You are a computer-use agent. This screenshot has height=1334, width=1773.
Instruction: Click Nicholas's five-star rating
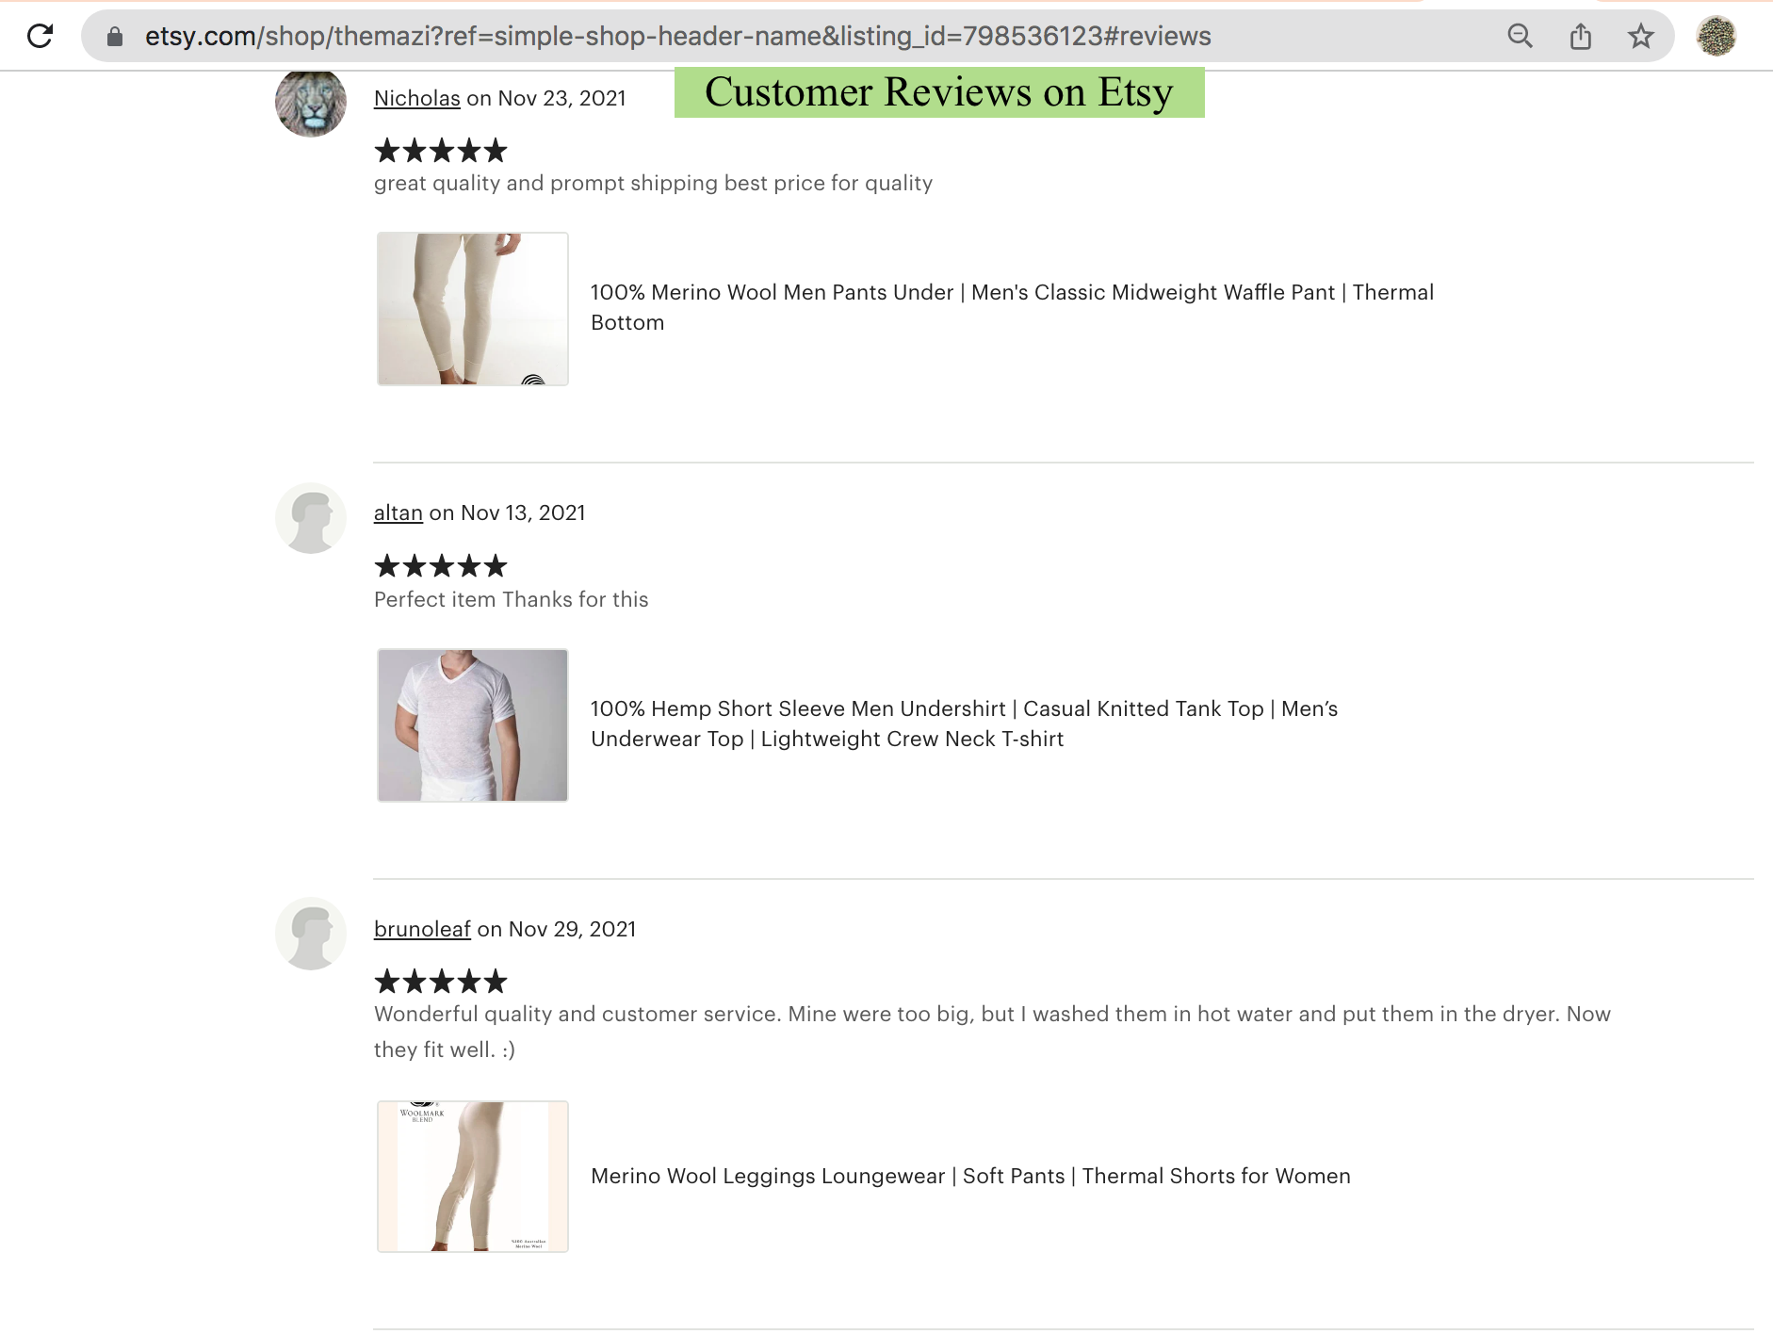(441, 151)
